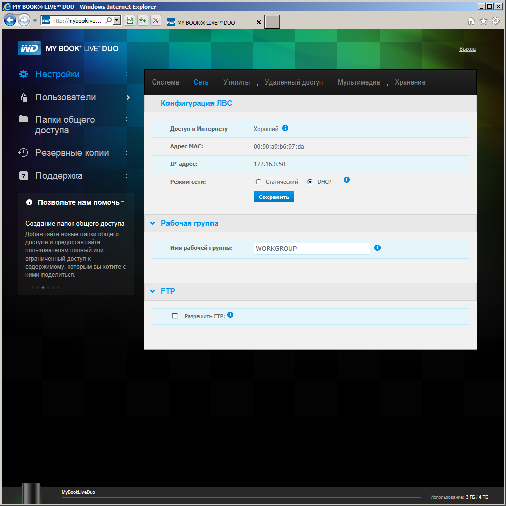Enable Разрешить FTP checkbox
The width and height of the screenshot is (506, 506).
[x=175, y=316]
